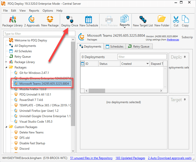Sort by the Status column header
The width and height of the screenshot is (196, 162).
tap(109, 64)
